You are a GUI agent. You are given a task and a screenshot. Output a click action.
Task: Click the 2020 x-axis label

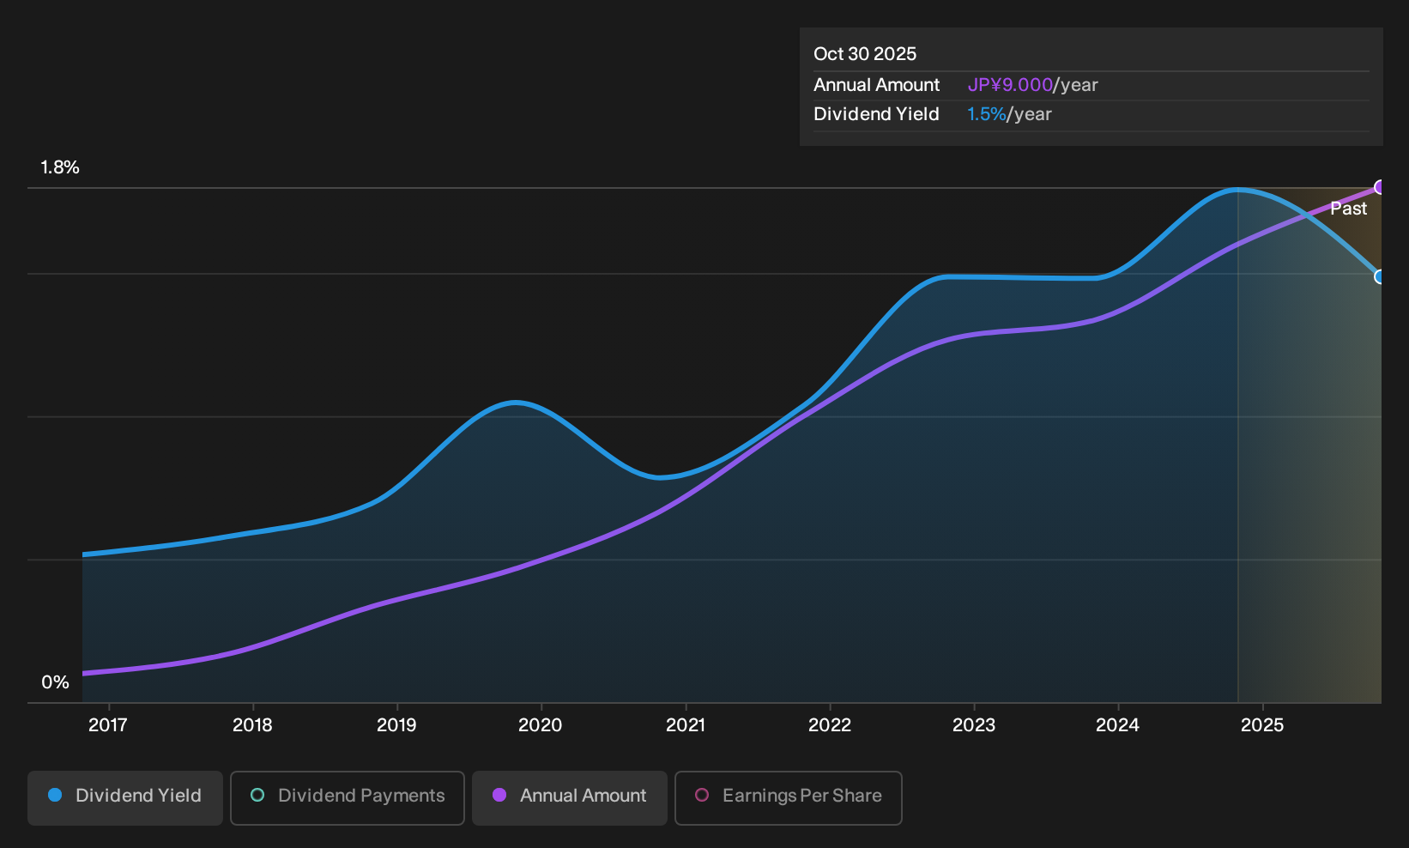(x=541, y=725)
